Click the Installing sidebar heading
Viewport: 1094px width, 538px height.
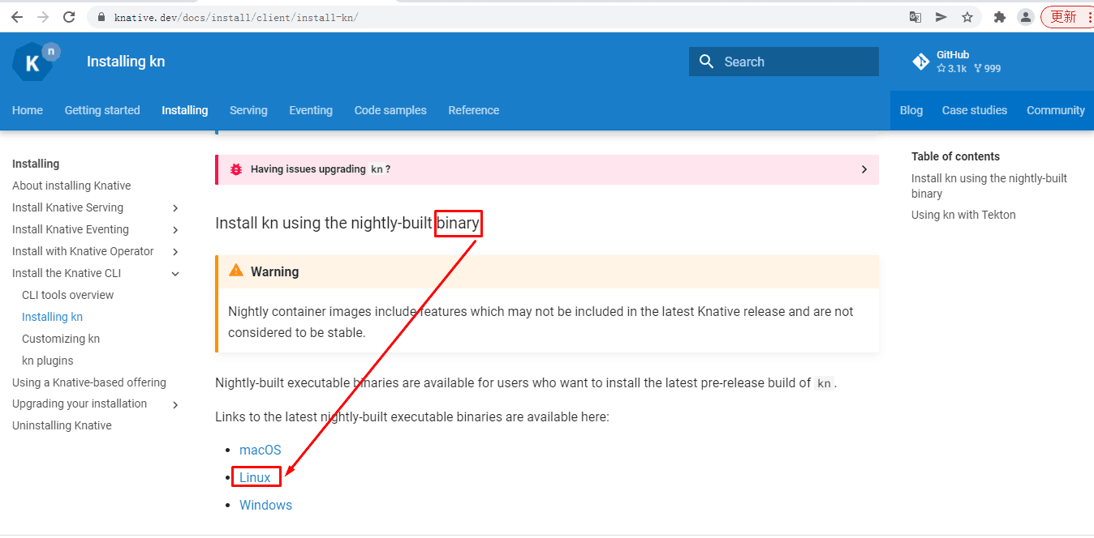(x=36, y=164)
